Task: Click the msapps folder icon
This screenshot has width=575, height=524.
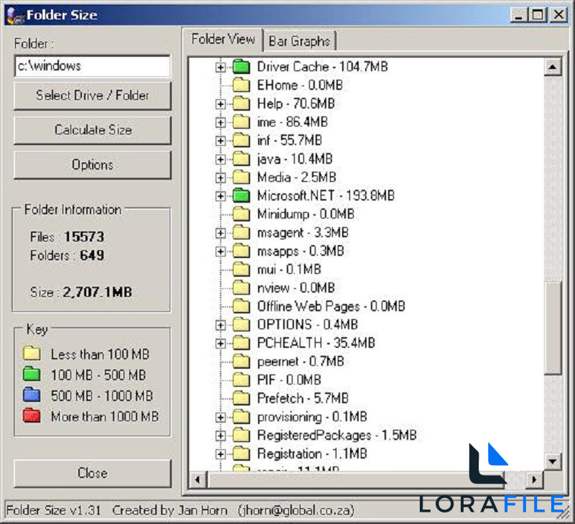Action: tap(241, 251)
